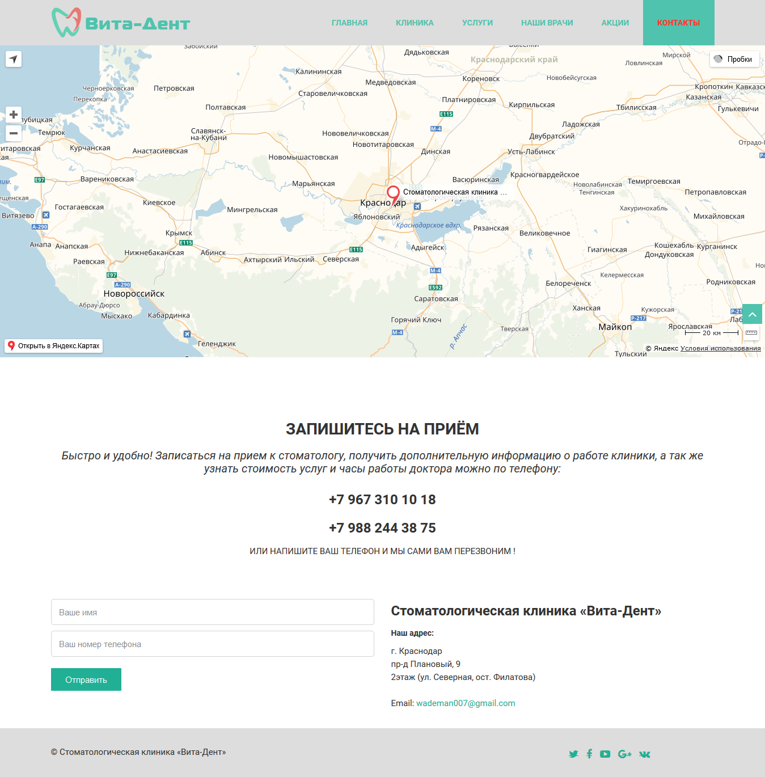The image size is (765, 777).
Task: Click the Наш адрес: label
Action: [412, 633]
